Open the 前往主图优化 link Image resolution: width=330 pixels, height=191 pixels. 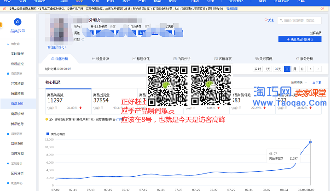[x=57, y=47]
